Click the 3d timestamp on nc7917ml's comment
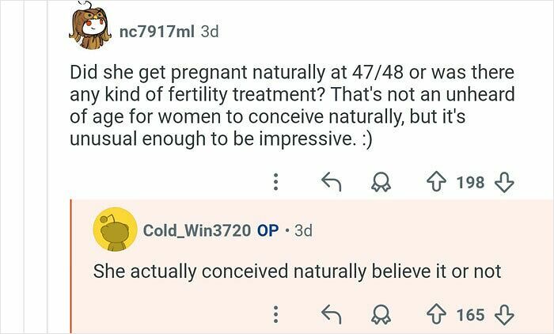The image size is (554, 334). pyautogui.click(x=210, y=32)
